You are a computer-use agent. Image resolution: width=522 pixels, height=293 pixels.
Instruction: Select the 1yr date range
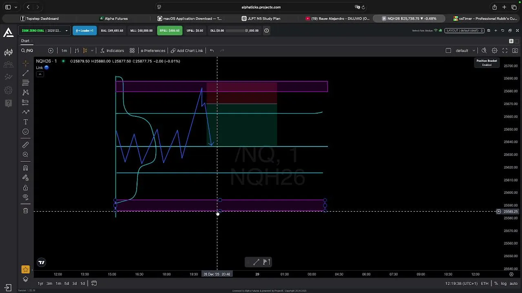point(40,284)
